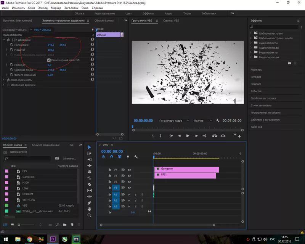Toggle timeline Snap magnet icon
The image size is (305, 244).
(x=111, y=157)
